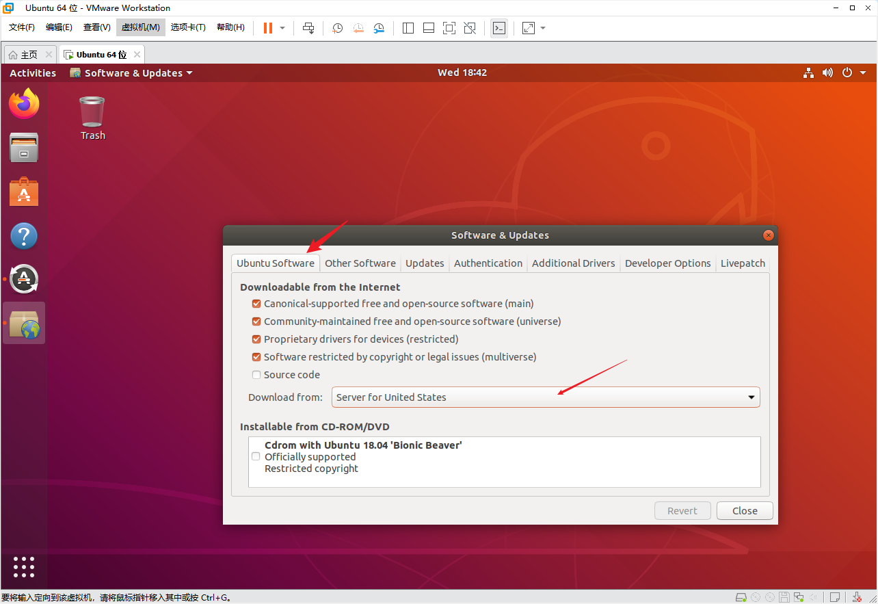Select Software & Updates globe icon in dock
This screenshot has height=604, width=878.
(x=24, y=323)
